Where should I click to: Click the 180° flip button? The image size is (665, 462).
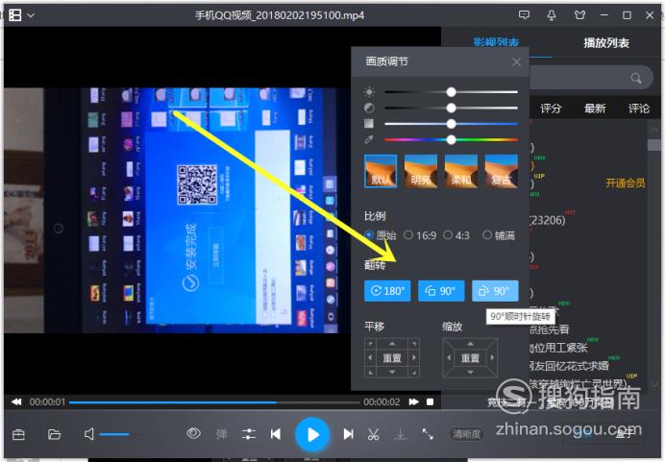(x=387, y=291)
